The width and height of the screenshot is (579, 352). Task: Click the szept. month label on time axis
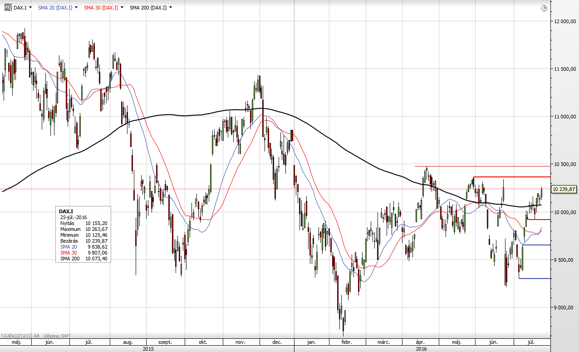(165, 342)
